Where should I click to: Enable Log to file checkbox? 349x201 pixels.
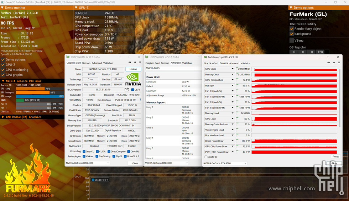click(x=206, y=157)
